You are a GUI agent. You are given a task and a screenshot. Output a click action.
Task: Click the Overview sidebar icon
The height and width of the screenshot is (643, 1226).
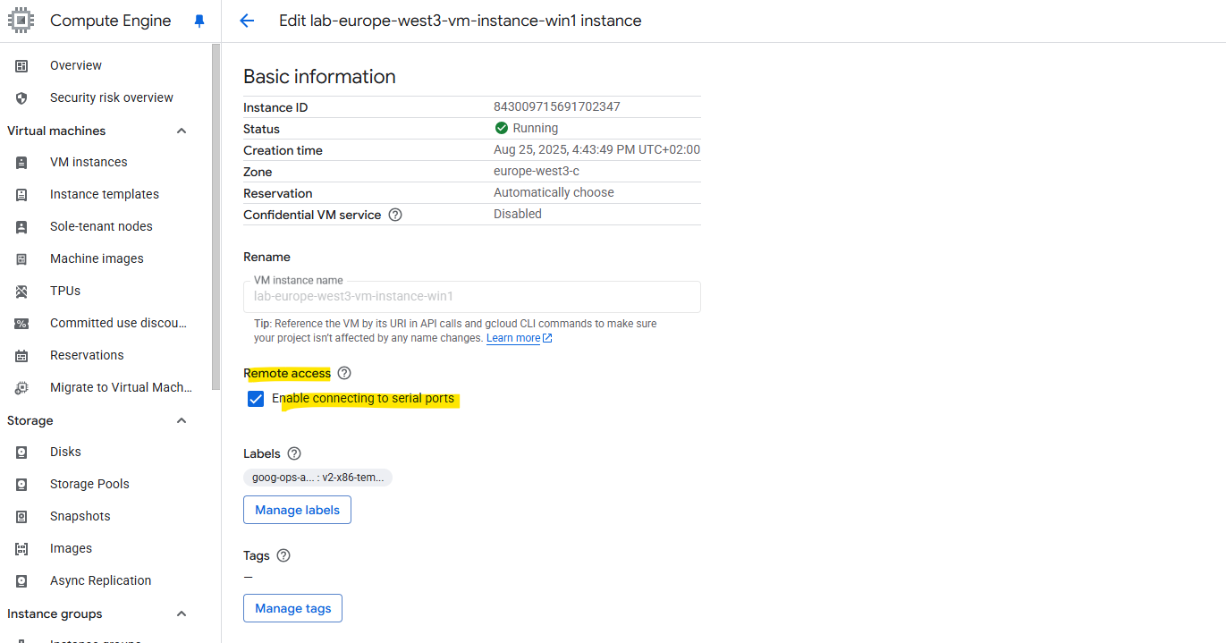click(21, 65)
